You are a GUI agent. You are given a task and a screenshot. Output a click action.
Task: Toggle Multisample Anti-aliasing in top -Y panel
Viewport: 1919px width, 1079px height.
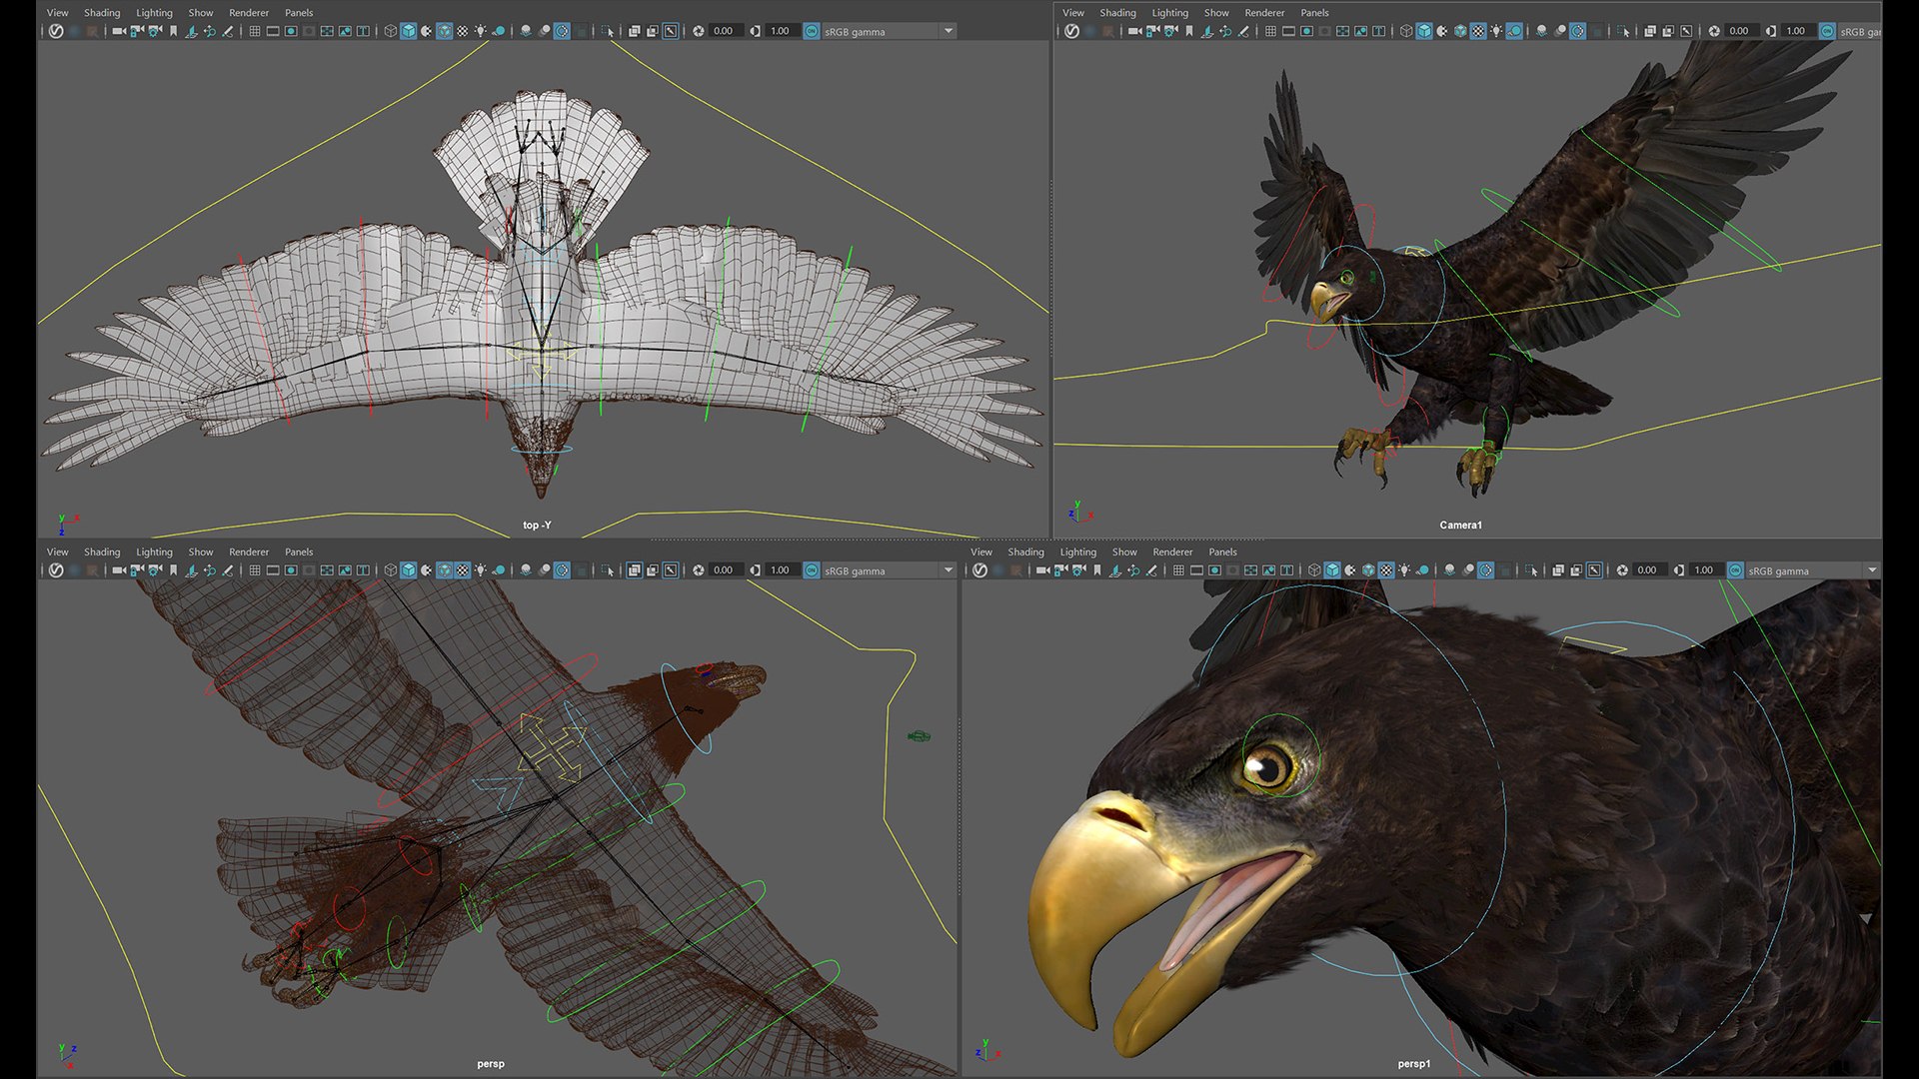click(562, 31)
